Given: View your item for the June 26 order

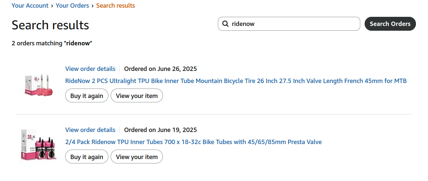Looking at the screenshot, I should [137, 96].
